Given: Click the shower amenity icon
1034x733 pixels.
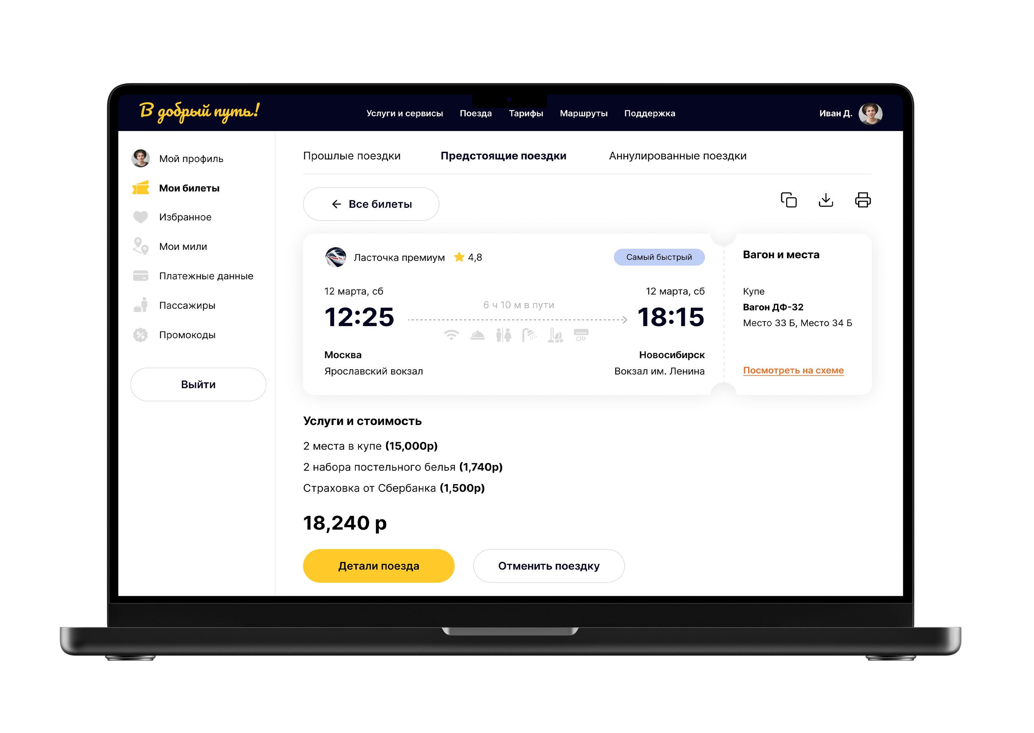Looking at the screenshot, I should [x=529, y=335].
